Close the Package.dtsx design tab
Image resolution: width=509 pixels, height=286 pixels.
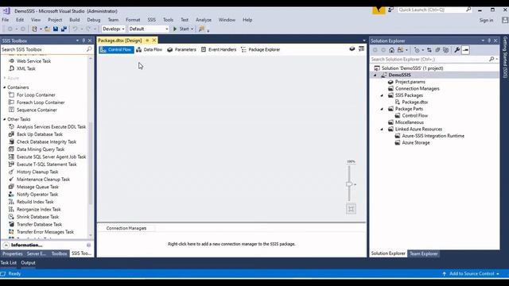pos(154,41)
